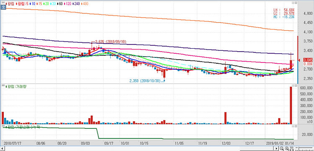Click the chart bar spacing arrows icon
Image resolution: width=314 pixels, height=151 pixels.
pos(291,148)
